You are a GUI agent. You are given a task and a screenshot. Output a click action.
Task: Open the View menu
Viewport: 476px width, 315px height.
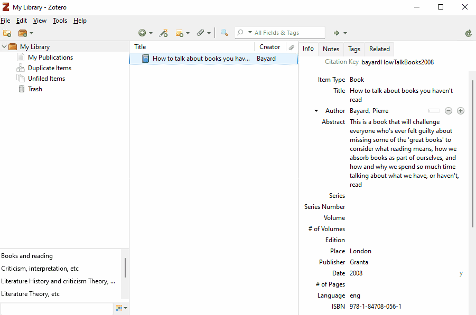[x=40, y=21]
